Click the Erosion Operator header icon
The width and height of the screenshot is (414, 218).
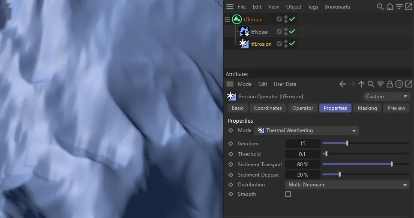click(x=231, y=96)
